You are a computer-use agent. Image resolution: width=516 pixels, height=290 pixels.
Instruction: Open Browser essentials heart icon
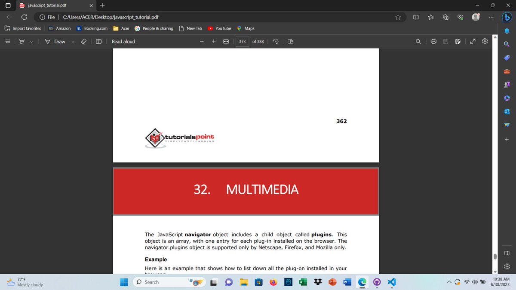coord(461,17)
